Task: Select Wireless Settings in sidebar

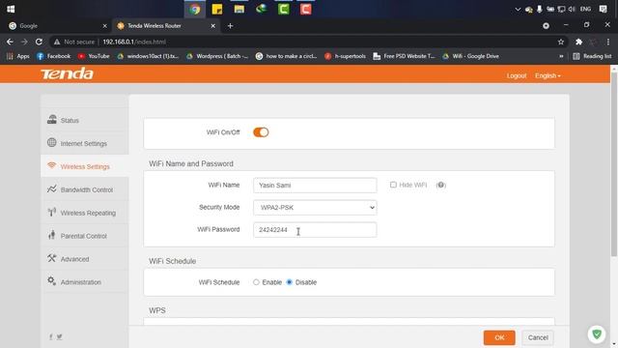Action: click(84, 166)
